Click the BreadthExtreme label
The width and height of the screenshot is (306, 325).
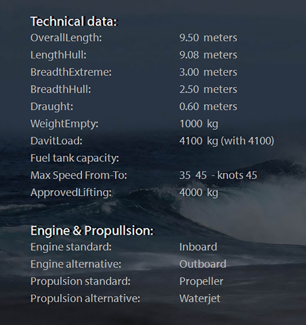[x=71, y=72]
